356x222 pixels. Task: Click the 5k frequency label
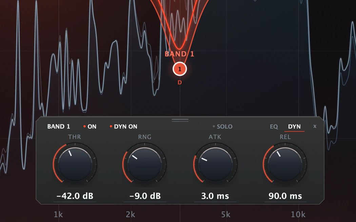226,214
